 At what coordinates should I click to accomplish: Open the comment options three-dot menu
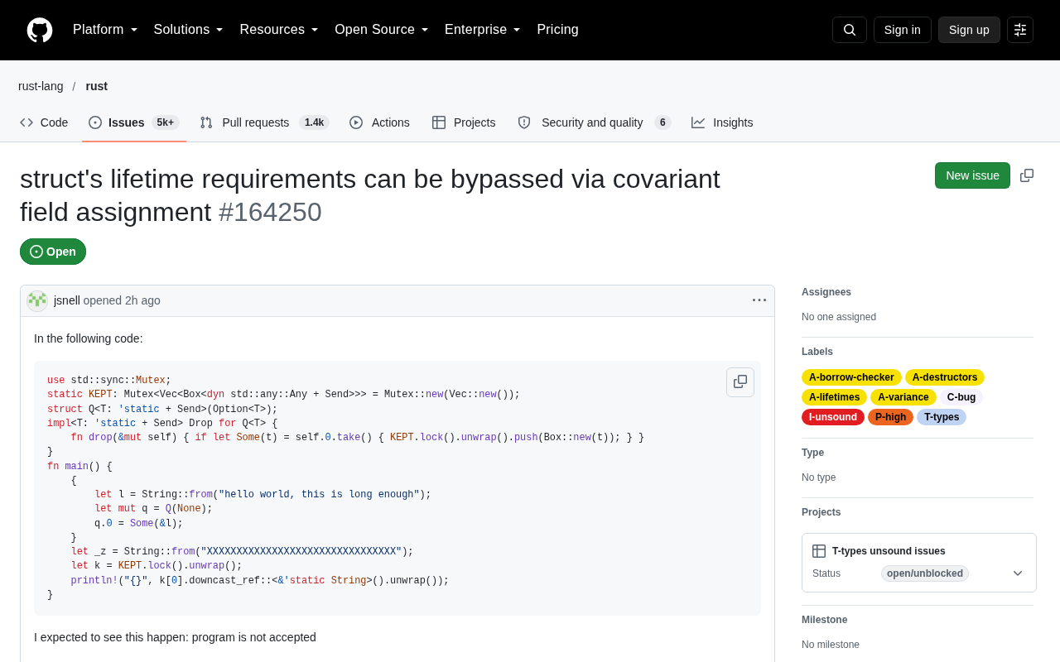point(759,300)
